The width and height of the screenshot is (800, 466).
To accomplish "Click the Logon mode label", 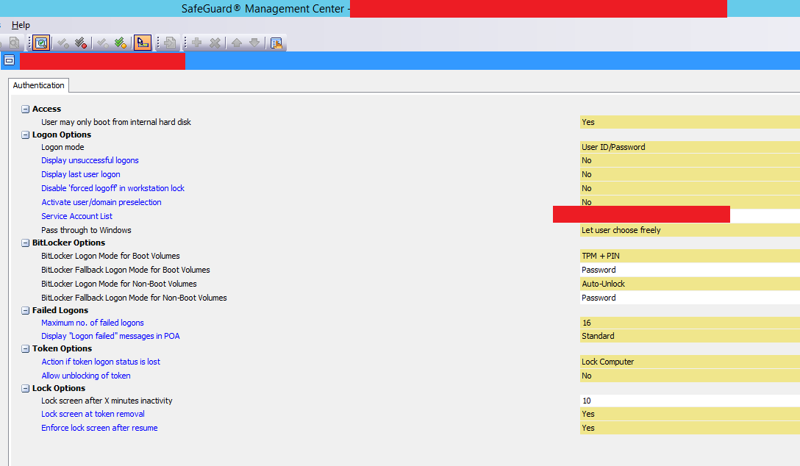I will coord(63,147).
